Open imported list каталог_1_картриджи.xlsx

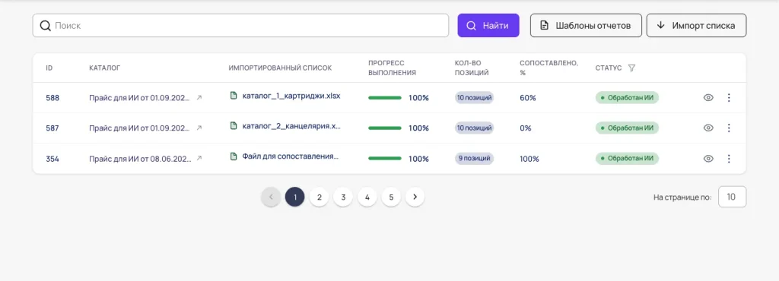coord(291,96)
